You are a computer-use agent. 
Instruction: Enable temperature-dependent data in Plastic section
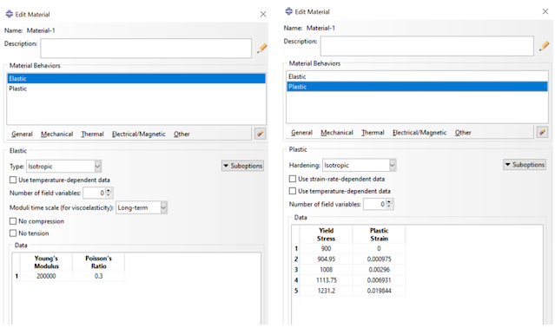click(x=293, y=191)
